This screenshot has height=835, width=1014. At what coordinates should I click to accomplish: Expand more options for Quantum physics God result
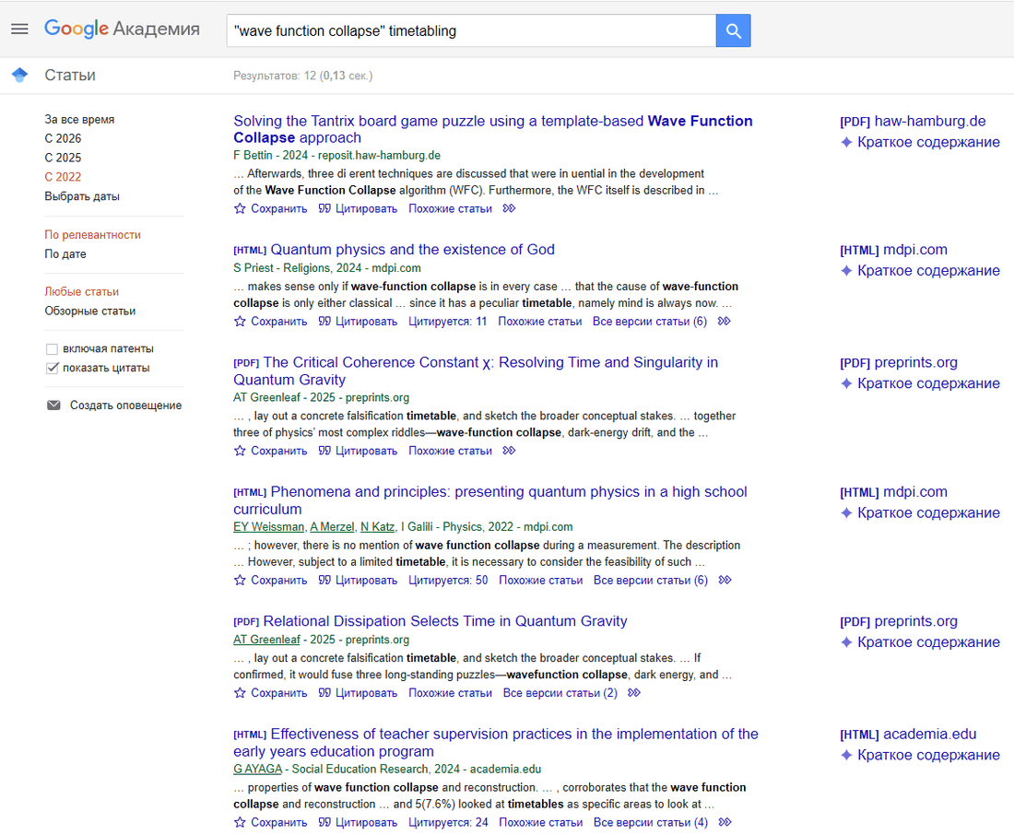coord(725,321)
